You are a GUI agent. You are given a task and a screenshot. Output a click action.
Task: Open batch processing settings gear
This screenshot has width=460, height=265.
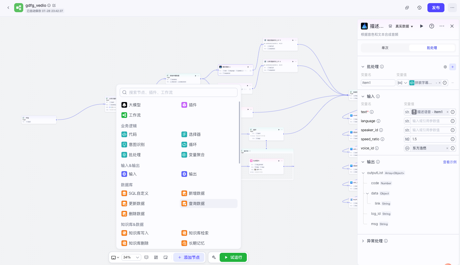click(x=445, y=67)
